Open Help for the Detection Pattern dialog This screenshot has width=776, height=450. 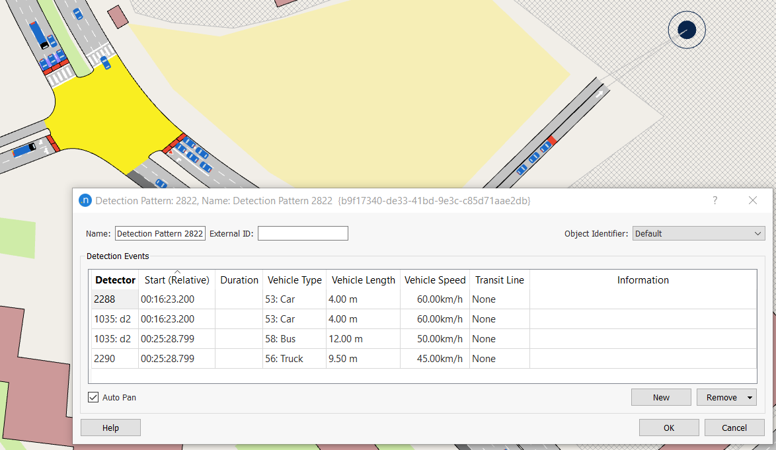pos(110,427)
